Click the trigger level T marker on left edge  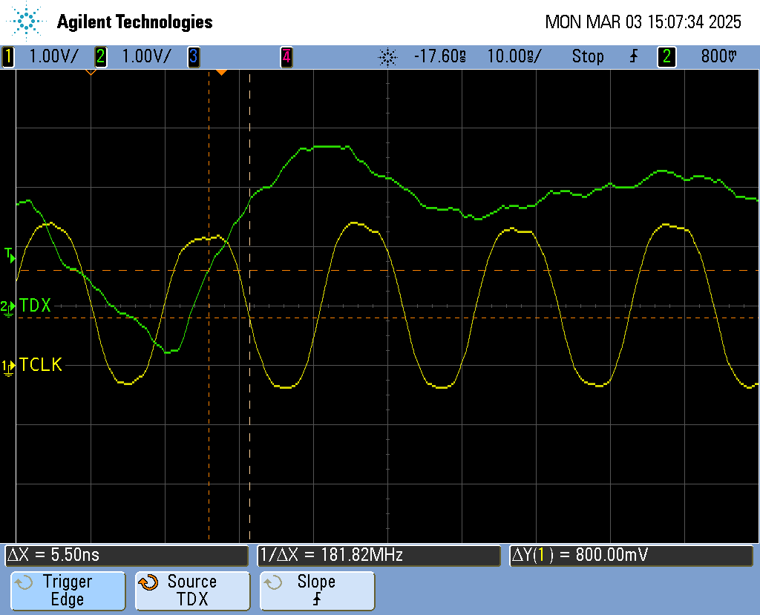tap(9, 254)
